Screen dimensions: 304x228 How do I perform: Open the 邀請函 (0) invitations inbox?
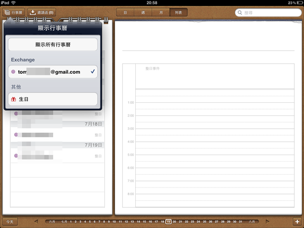tap(42, 13)
